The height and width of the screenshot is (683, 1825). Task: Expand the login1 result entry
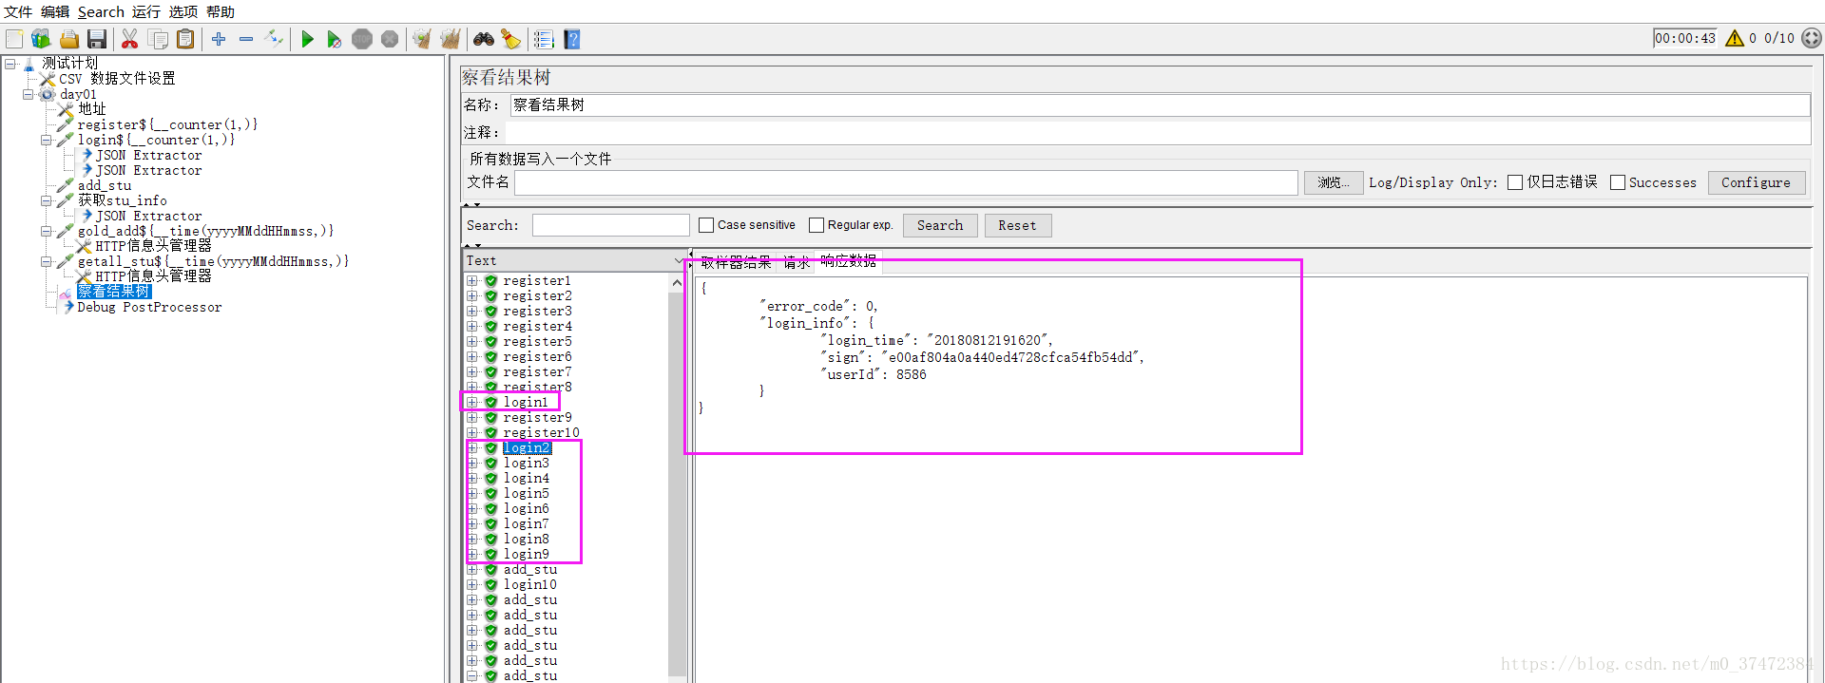[472, 402]
